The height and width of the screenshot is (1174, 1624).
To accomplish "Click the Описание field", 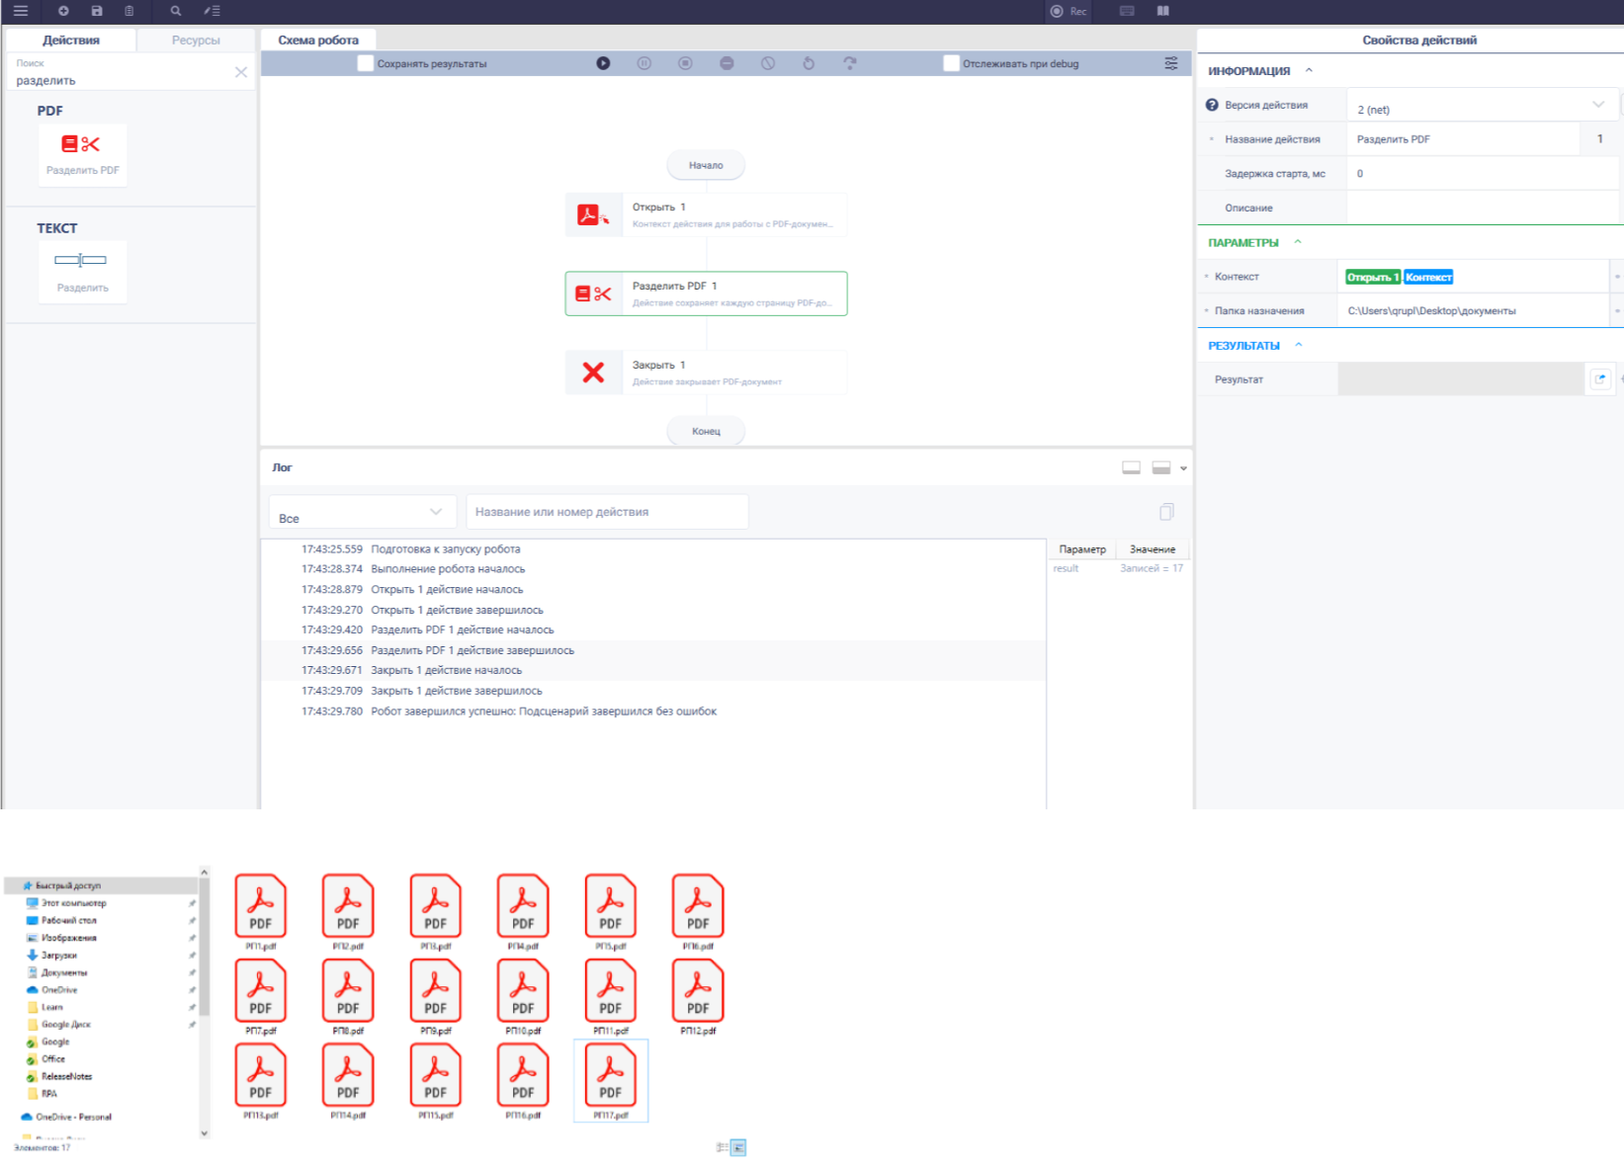I will pyautogui.click(x=1482, y=209).
